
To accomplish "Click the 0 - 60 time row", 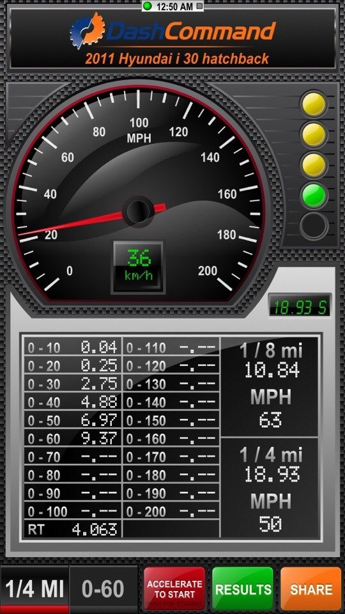I will click(73, 439).
